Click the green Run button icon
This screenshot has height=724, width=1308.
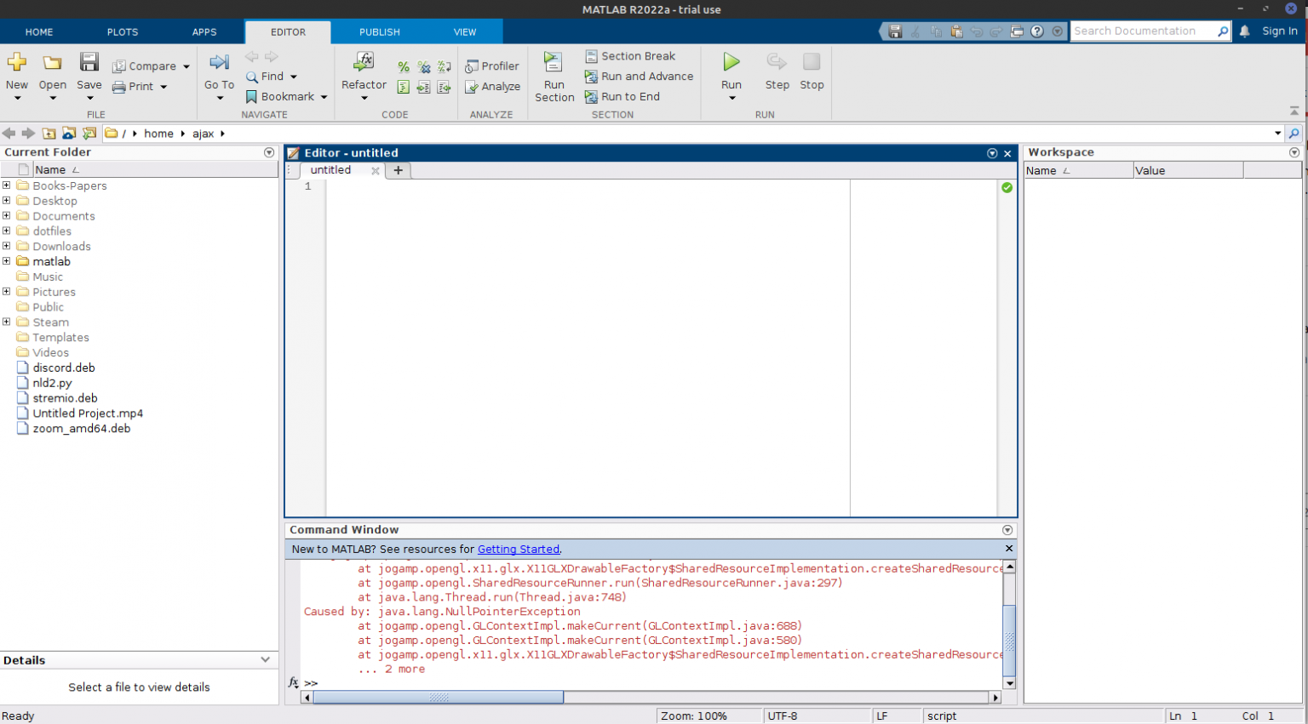point(731,62)
